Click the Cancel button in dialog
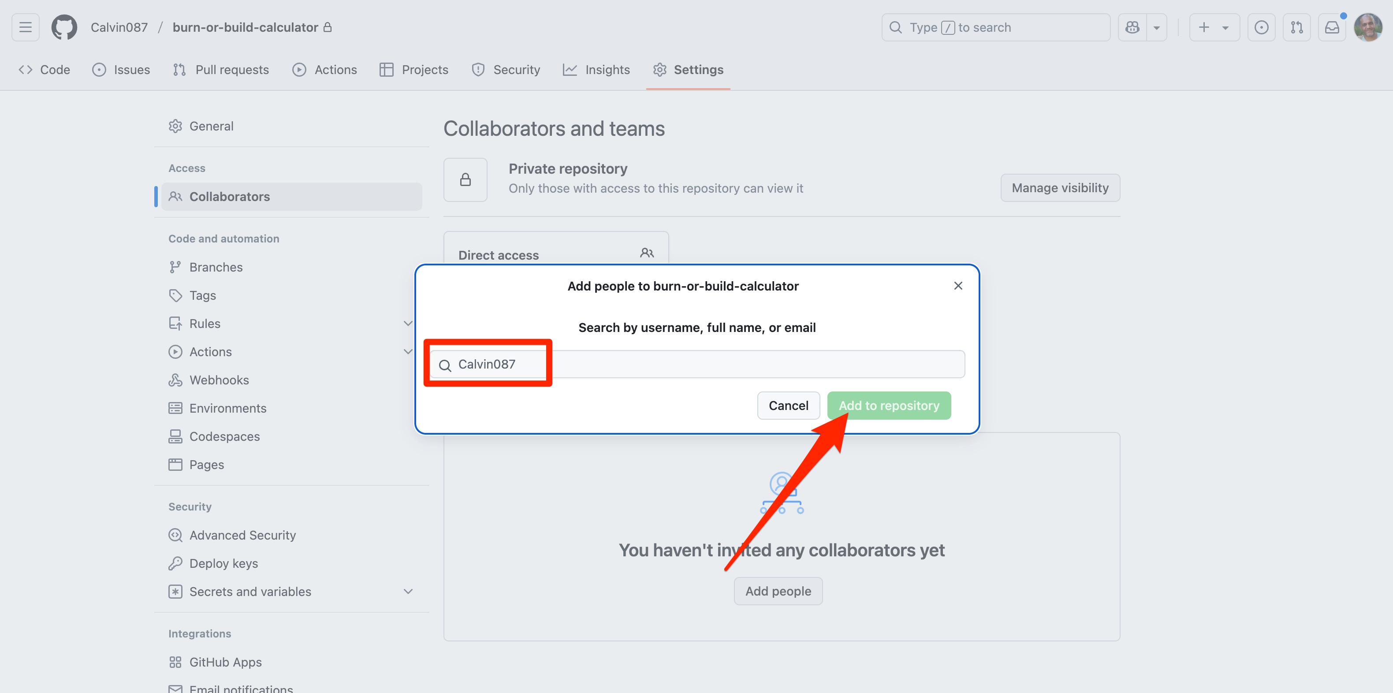1393x693 pixels. point(788,405)
